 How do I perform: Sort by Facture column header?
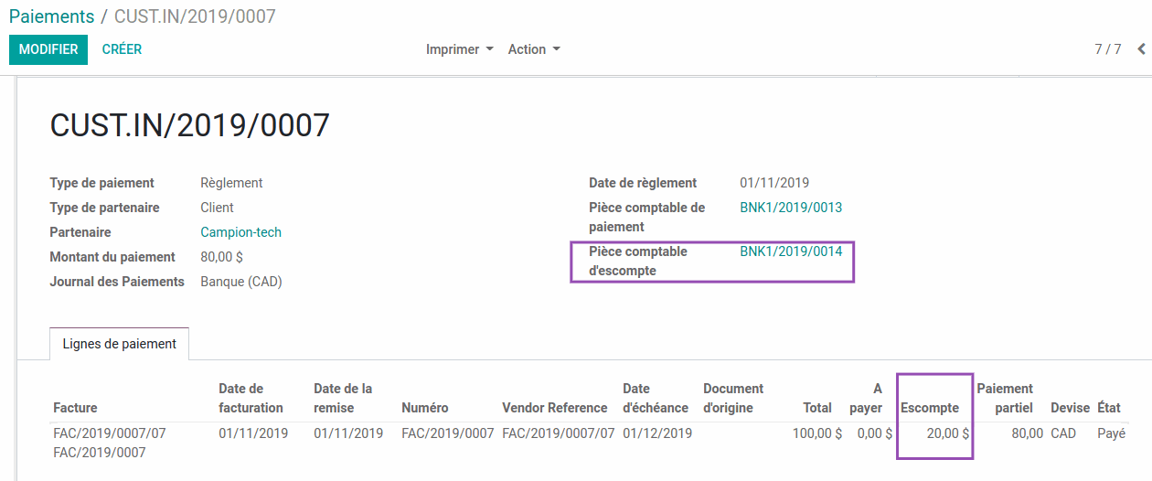(75, 408)
